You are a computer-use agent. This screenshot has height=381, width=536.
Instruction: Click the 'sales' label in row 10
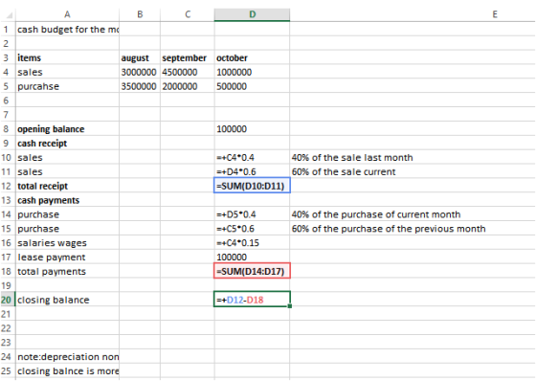30,158
